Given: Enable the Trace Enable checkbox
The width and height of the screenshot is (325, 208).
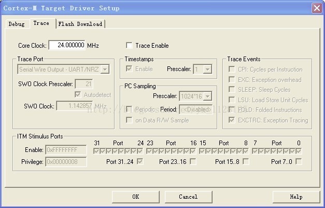Looking at the screenshot, I should (129, 46).
